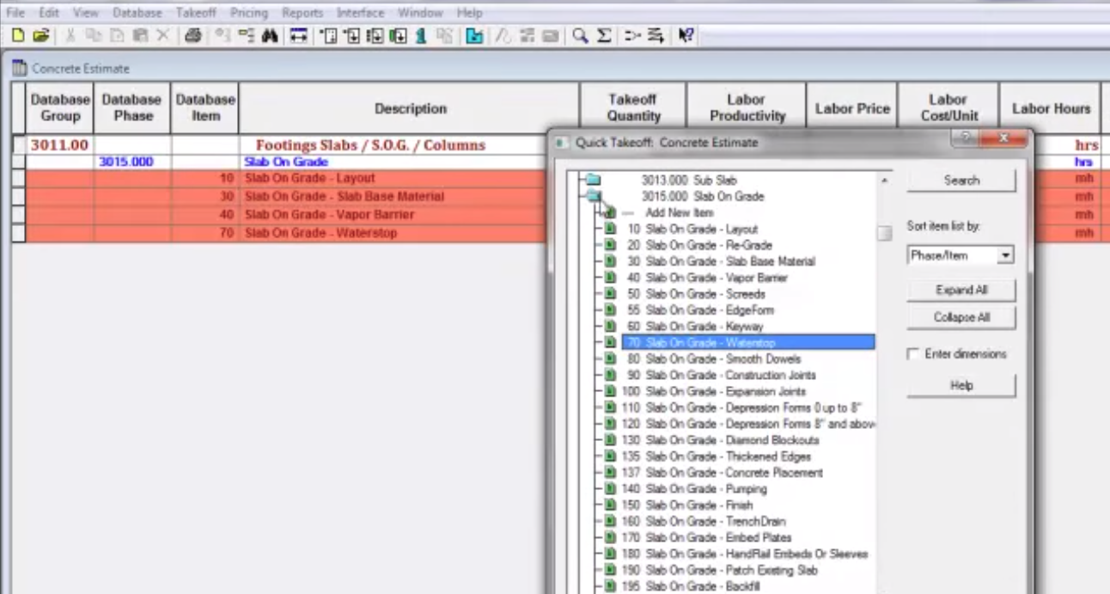Click the Open folder toolbar icon
The image size is (1110, 594).
(40, 36)
